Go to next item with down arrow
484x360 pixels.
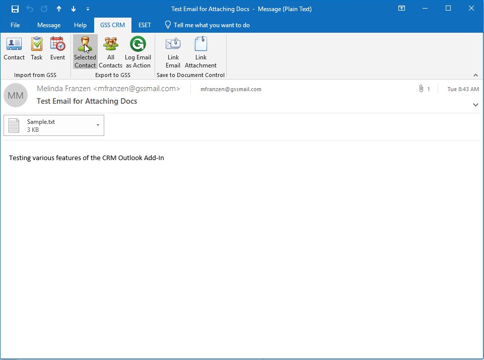[x=74, y=9]
